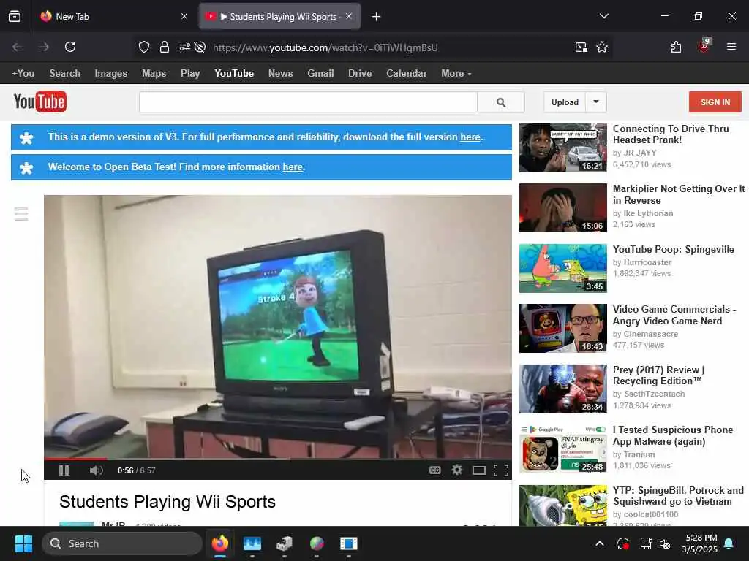
Task: Expand the More menu
Action: point(456,74)
